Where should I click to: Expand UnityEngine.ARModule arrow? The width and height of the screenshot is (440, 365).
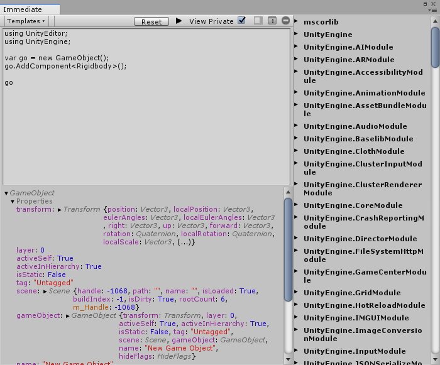click(296, 59)
